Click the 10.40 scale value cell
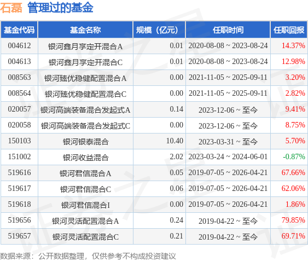The image size is (308, 261). [175, 141]
